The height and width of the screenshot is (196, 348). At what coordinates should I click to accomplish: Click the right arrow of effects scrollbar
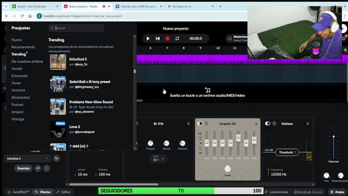click(x=313, y=184)
